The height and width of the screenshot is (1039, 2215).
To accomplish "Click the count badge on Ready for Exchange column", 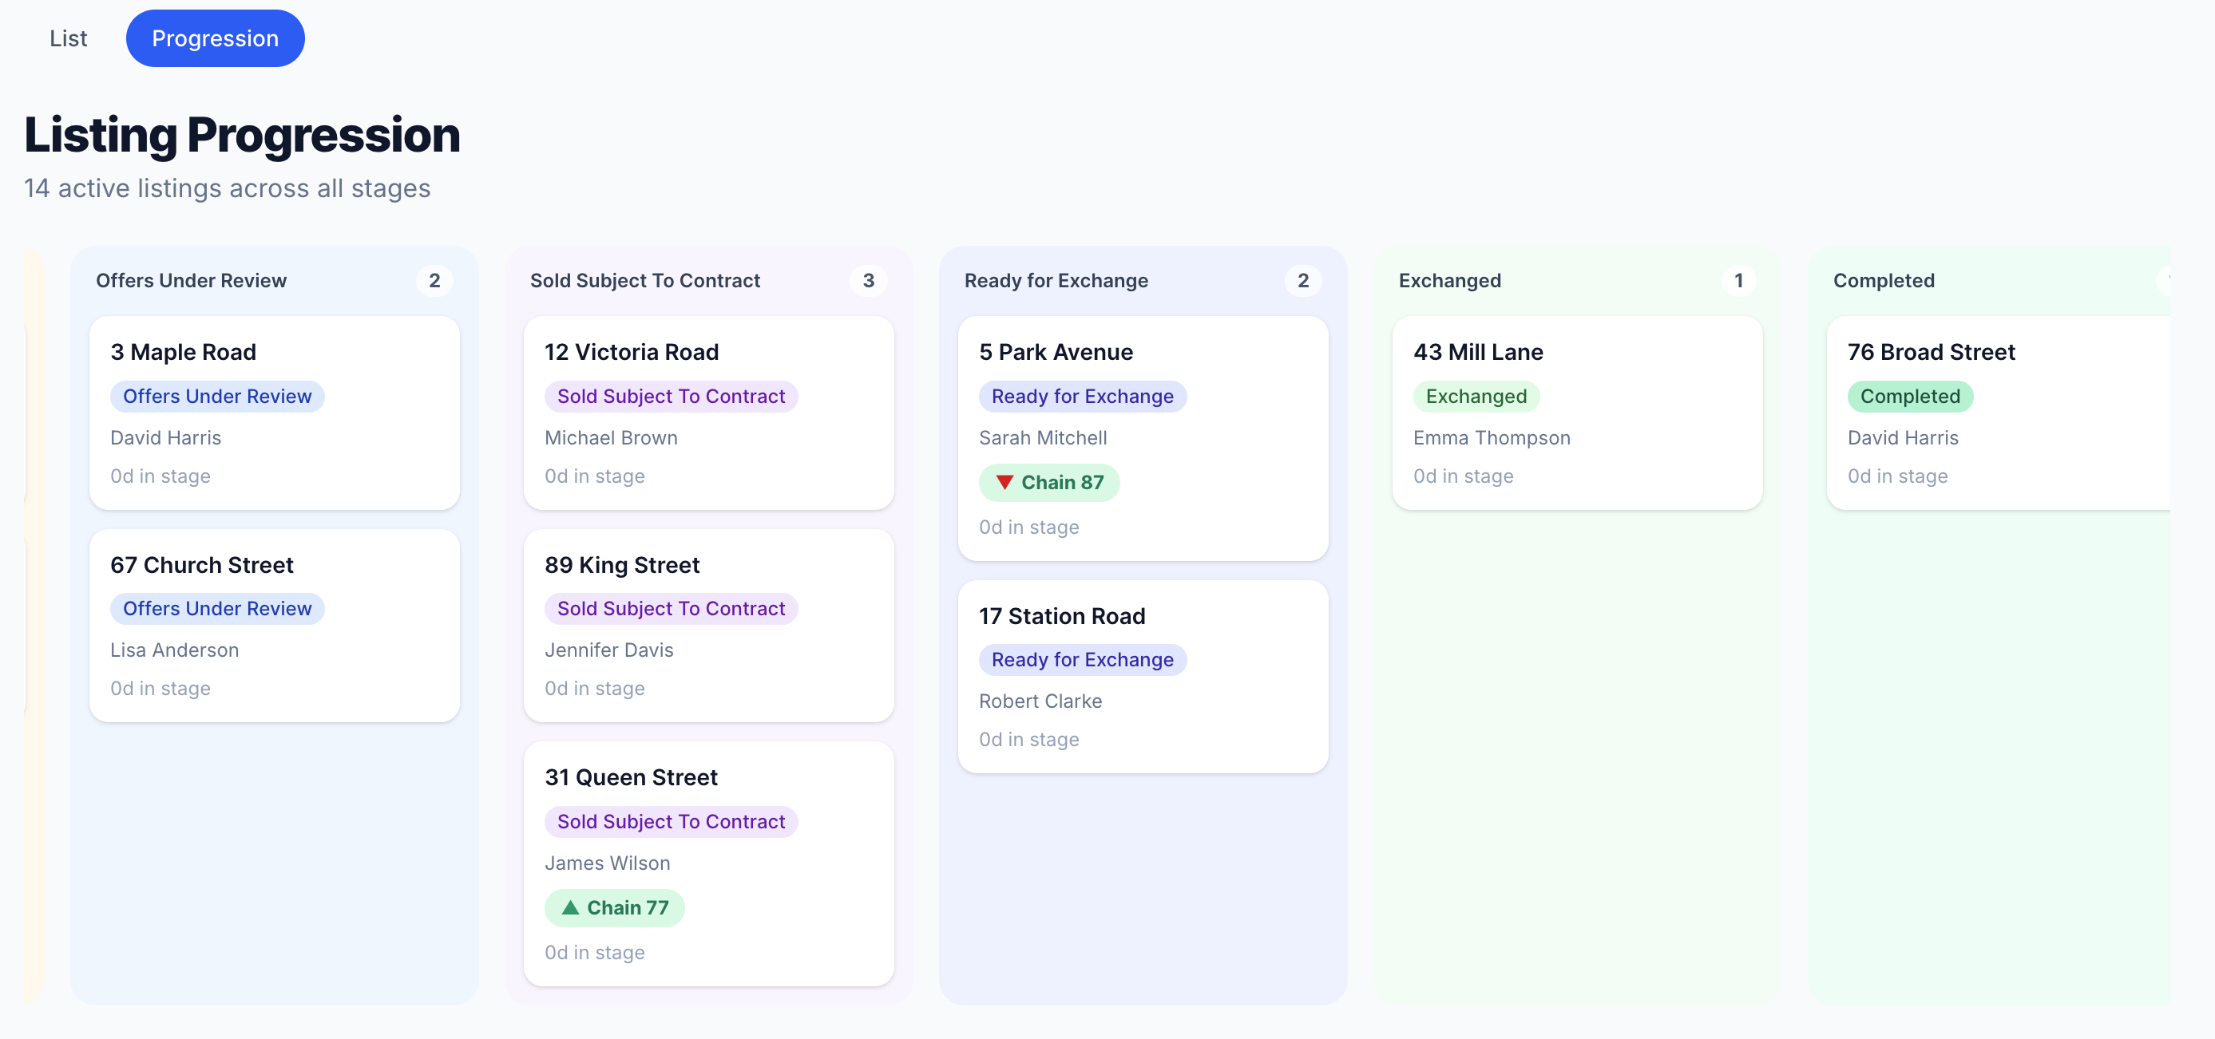I will tap(1304, 280).
